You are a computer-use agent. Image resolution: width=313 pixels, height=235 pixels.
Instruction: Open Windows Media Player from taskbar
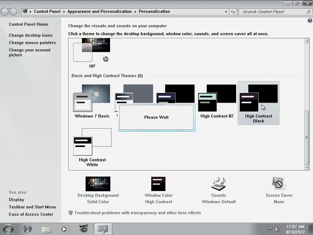point(64,229)
